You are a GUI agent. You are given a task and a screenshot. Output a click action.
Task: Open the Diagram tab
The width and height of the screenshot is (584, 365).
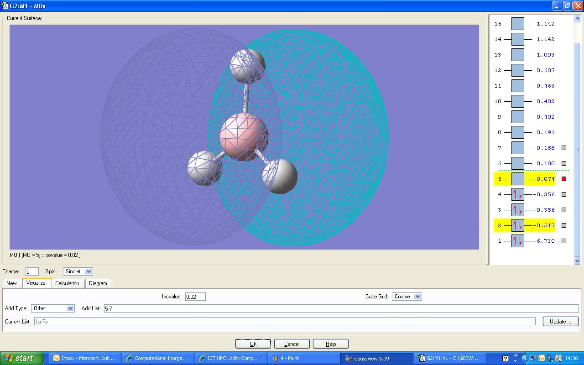click(98, 283)
